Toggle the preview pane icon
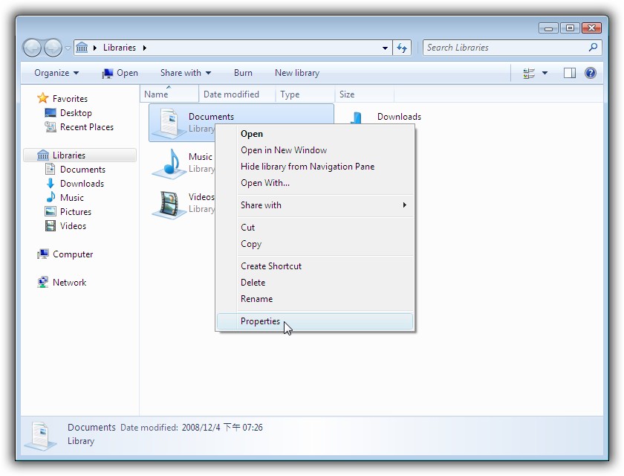 coord(570,73)
